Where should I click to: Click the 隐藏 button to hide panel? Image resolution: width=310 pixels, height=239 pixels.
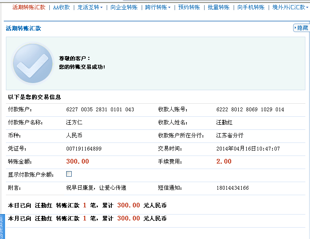click(301, 28)
